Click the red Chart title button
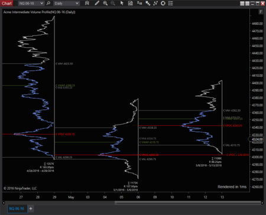This screenshot has width=266, height=215. (x=7, y=3)
